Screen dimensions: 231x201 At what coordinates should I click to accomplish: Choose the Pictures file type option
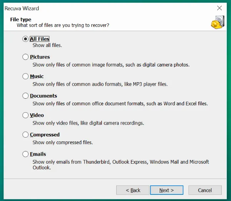(x=26, y=57)
